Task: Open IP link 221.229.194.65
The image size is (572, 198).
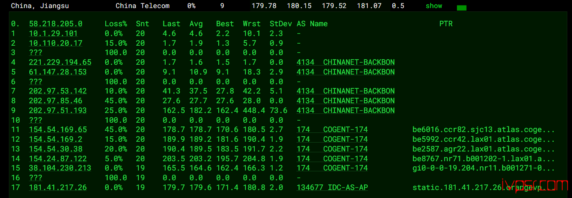Action: pyautogui.click(x=60, y=62)
